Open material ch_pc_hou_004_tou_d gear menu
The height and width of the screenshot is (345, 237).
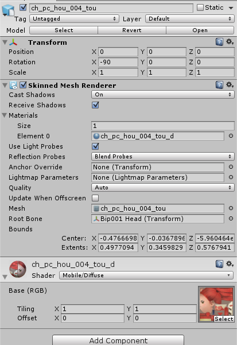230,264
